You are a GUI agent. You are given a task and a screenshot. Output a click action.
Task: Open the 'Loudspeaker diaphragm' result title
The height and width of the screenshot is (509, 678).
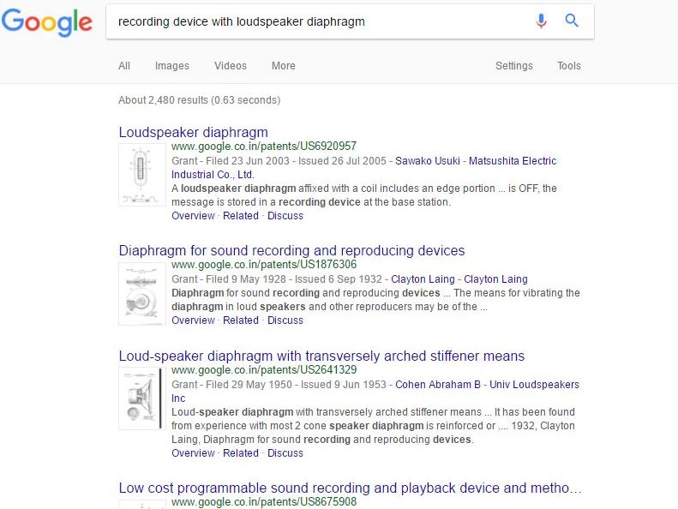click(x=193, y=133)
